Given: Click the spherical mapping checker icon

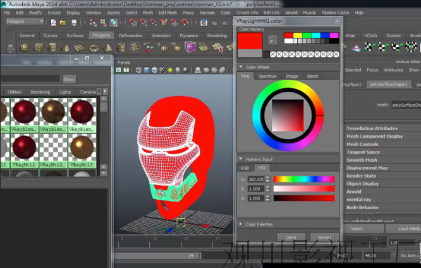Looking at the screenshot, I should click(397, 47).
